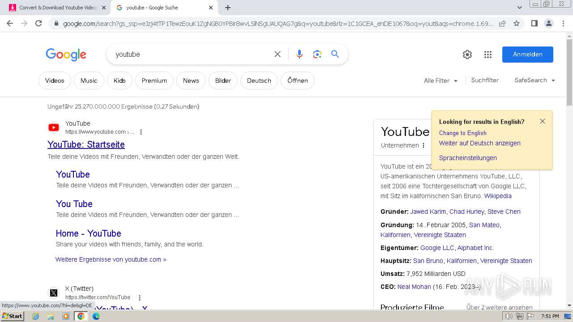Viewport: 573px width, 322px height.
Task: Open Google LLC owner link
Action: point(437,248)
